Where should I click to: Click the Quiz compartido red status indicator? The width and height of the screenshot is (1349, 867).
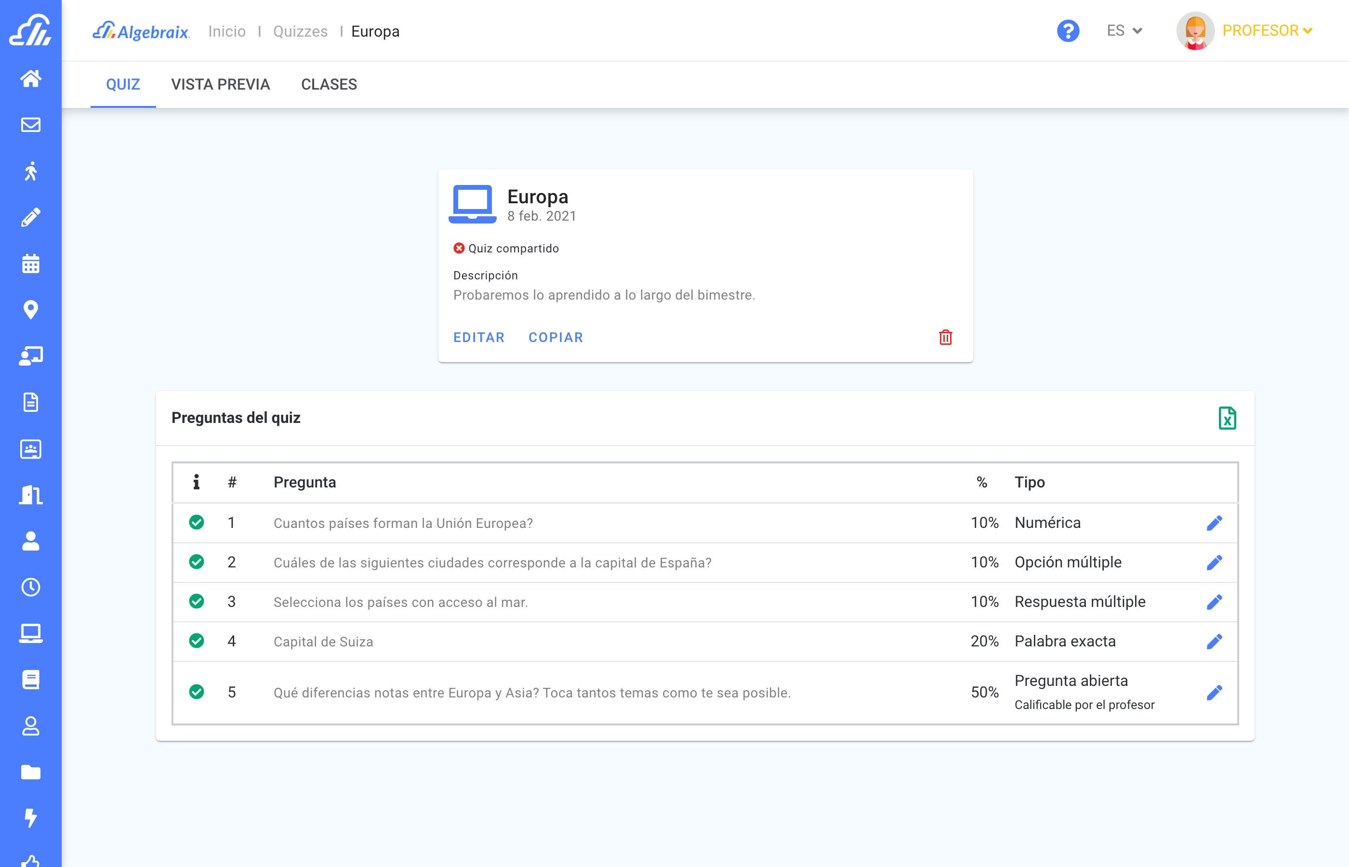coord(459,248)
